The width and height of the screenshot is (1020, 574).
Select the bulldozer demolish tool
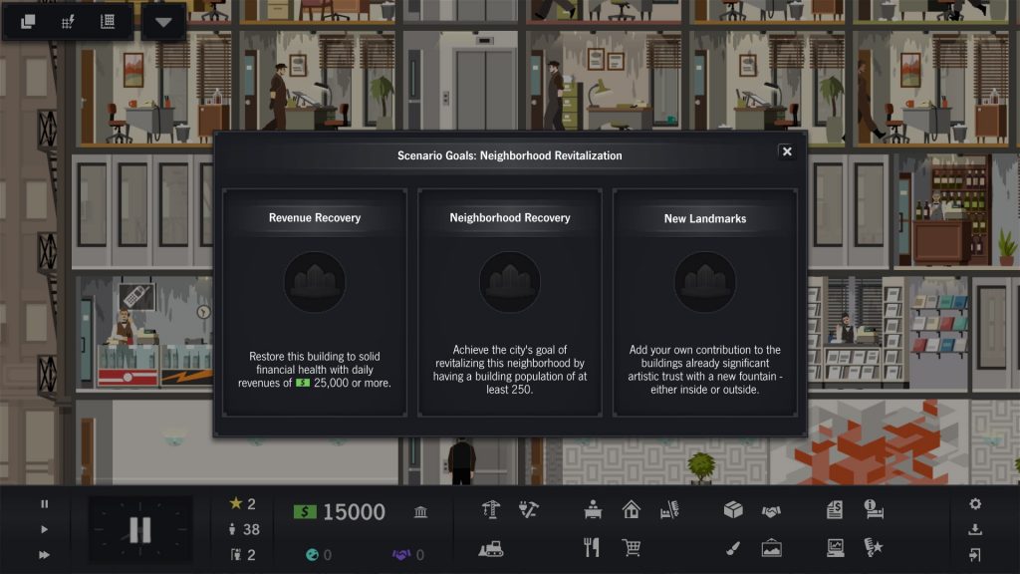(x=490, y=549)
